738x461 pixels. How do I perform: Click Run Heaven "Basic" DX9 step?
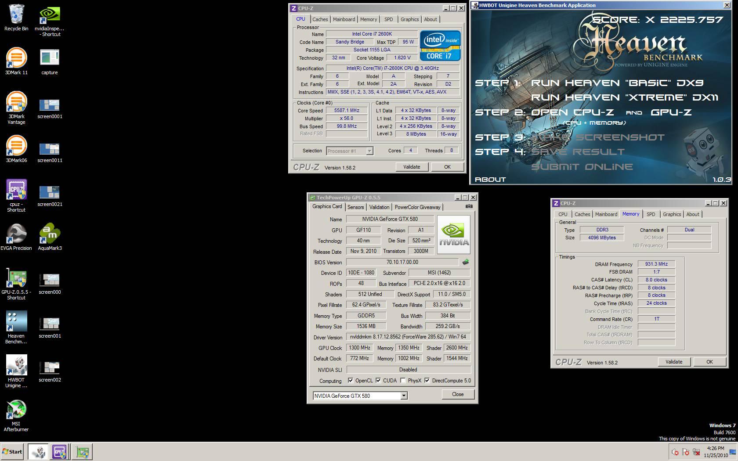click(618, 83)
